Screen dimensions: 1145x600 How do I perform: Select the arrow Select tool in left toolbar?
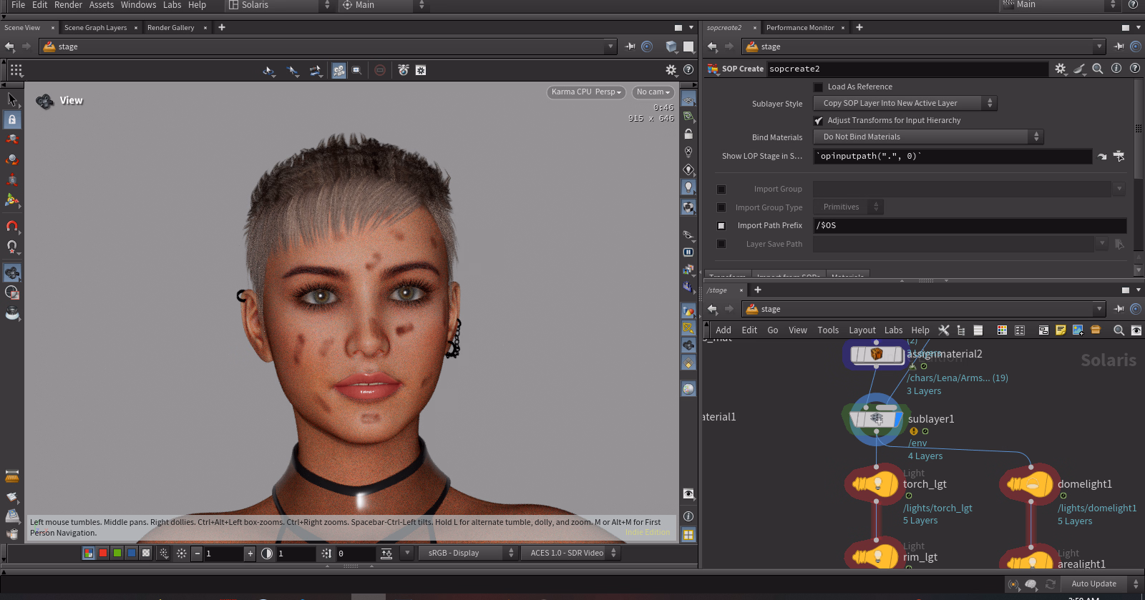12,99
